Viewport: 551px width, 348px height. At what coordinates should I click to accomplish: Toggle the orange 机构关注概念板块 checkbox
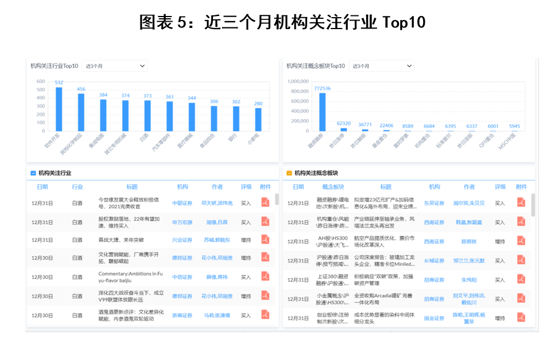pos(289,173)
